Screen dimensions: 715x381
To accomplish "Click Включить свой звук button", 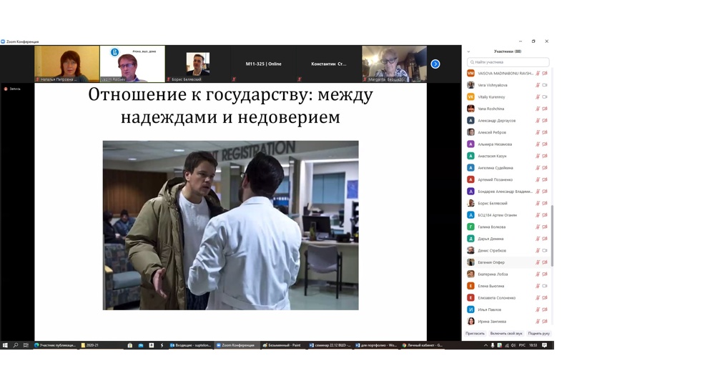I will pos(506,334).
